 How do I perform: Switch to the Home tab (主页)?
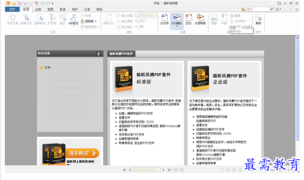[26, 9]
